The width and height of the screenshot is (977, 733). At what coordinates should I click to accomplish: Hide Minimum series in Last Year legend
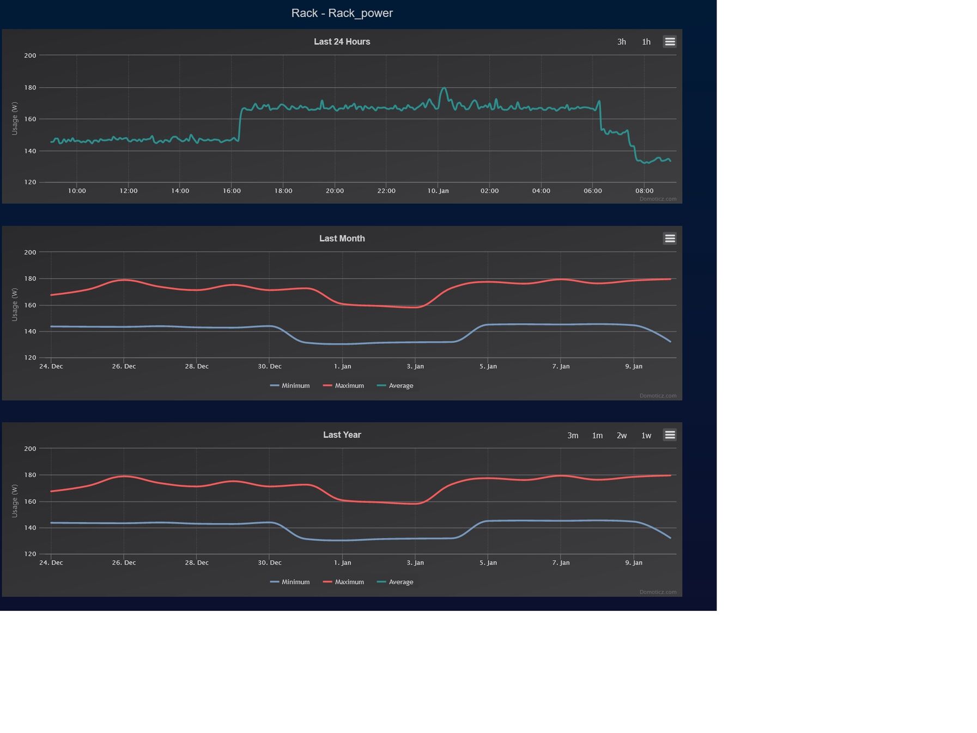(290, 581)
